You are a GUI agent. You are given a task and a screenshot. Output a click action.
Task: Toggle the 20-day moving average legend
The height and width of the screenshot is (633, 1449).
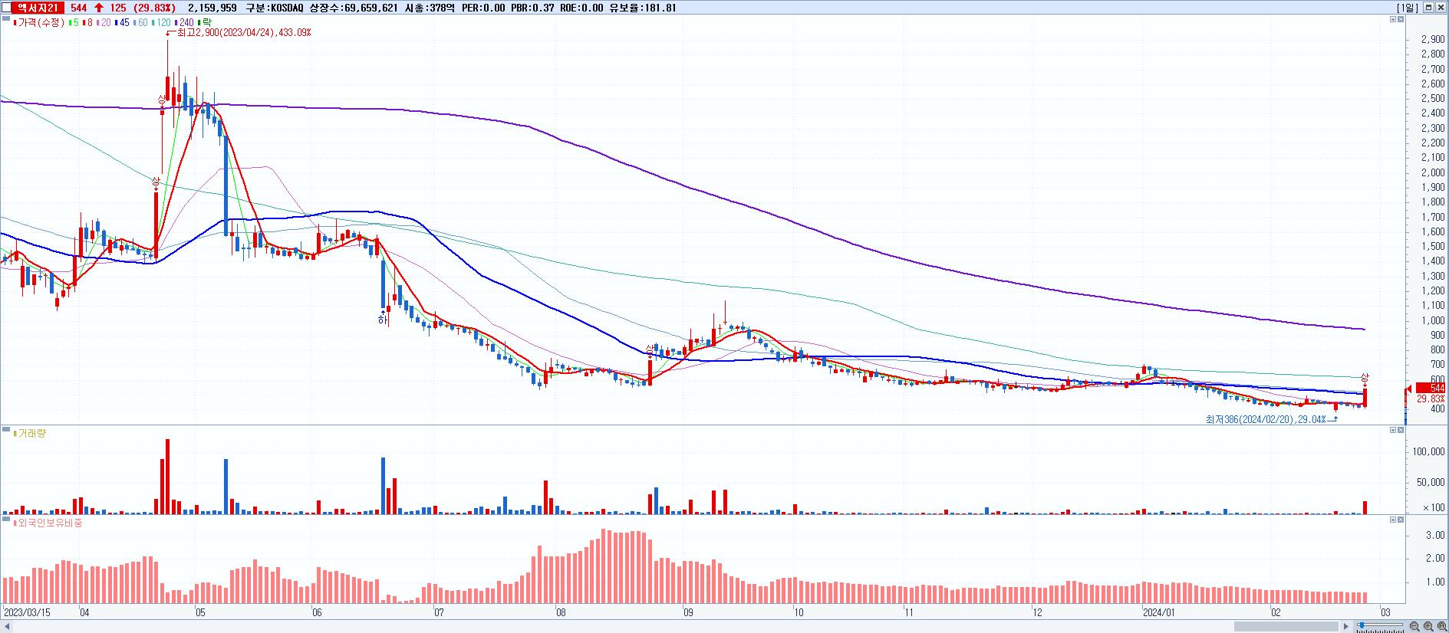[x=103, y=23]
